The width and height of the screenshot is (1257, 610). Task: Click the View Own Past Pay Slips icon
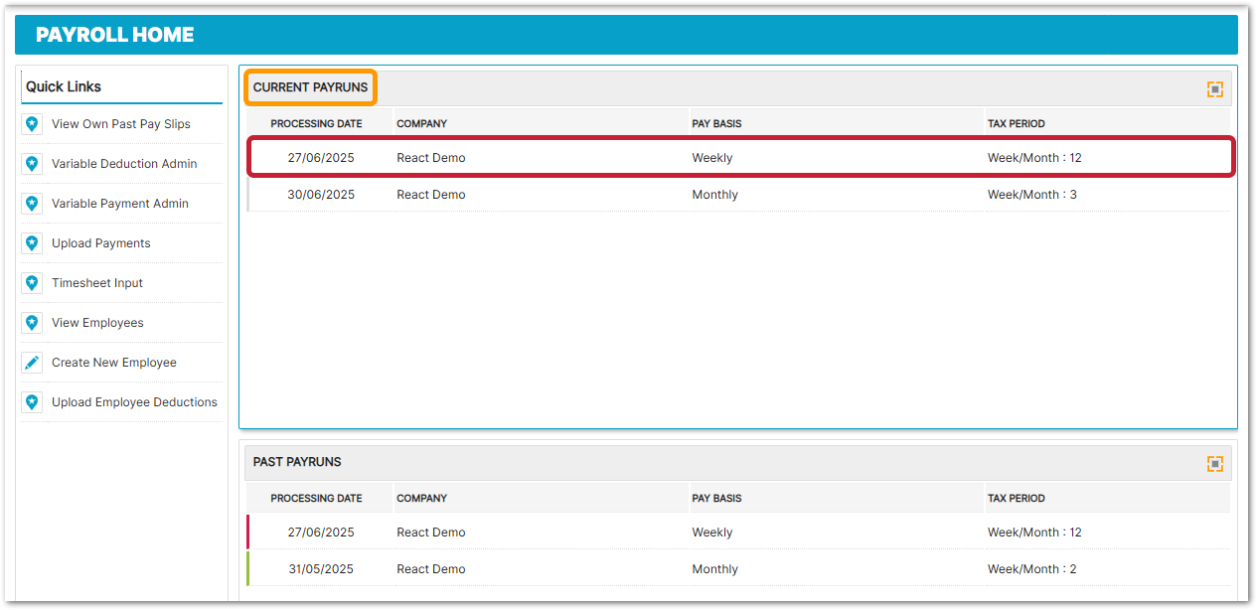point(32,124)
